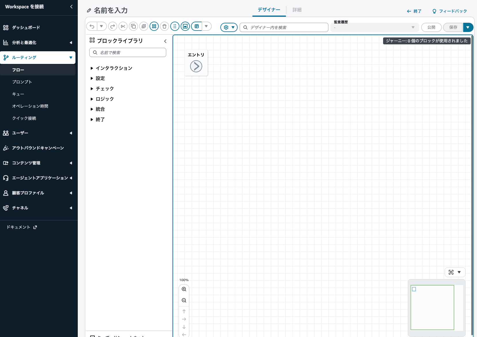Click the 分析と最適化 chart icon
The height and width of the screenshot is (337, 477).
coord(6,43)
